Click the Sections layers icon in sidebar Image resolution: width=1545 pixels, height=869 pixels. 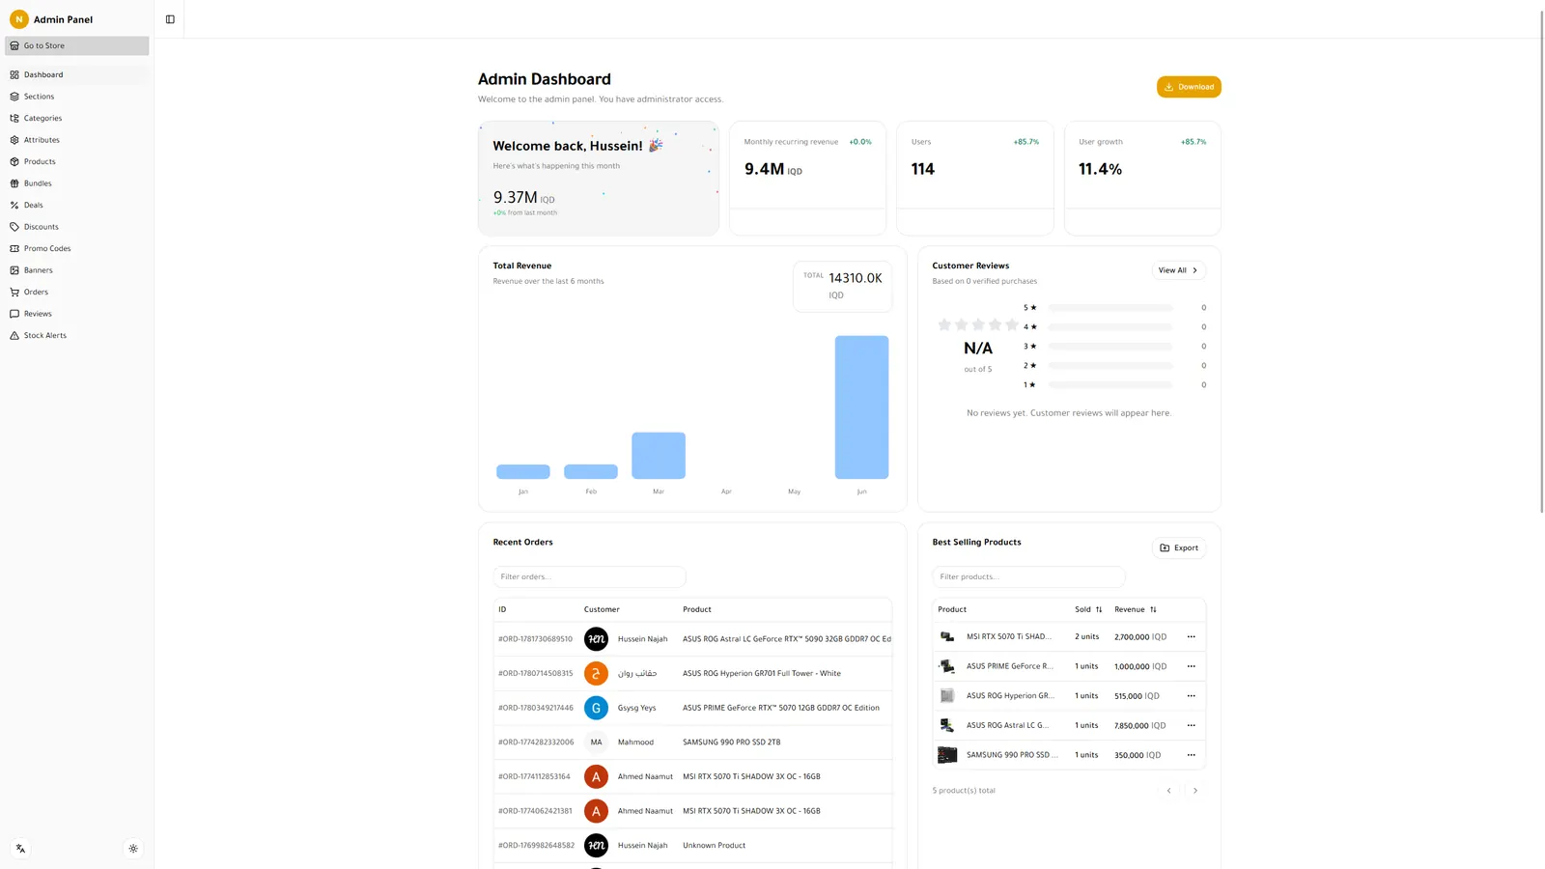pyautogui.click(x=14, y=97)
